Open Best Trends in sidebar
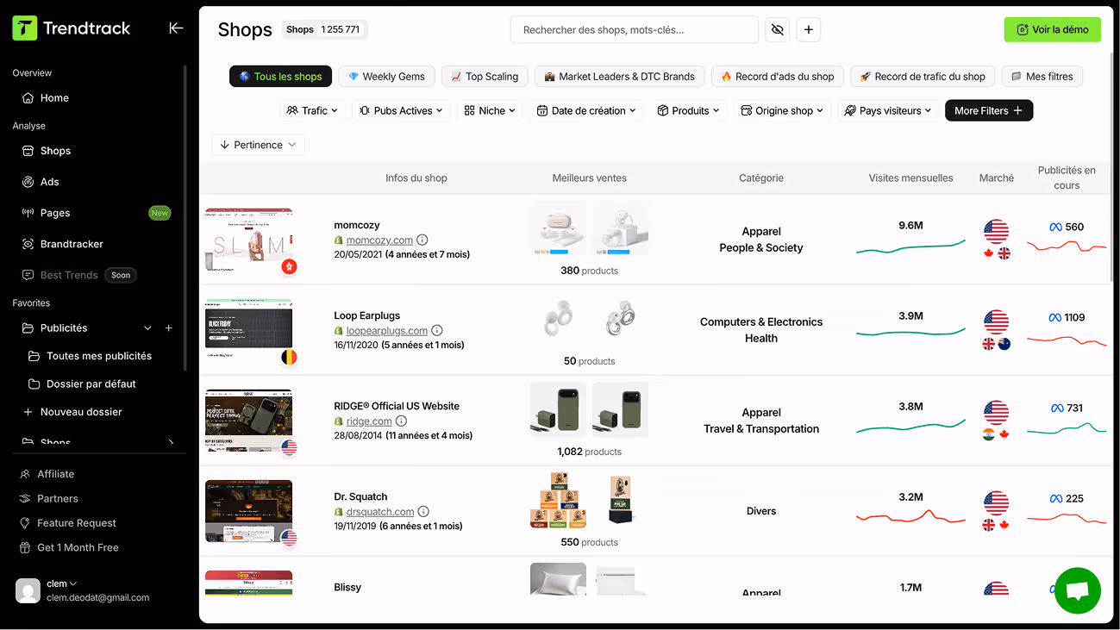Image resolution: width=1120 pixels, height=630 pixels. tap(59, 275)
